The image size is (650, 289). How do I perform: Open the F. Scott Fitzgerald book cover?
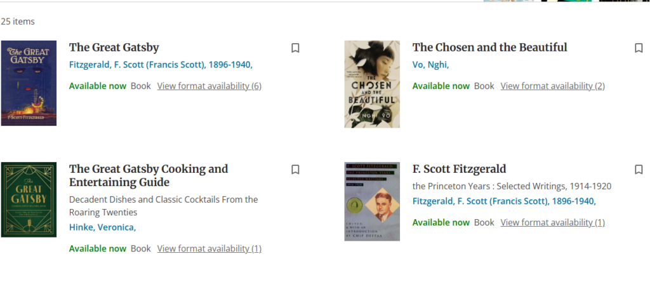pyautogui.click(x=372, y=201)
